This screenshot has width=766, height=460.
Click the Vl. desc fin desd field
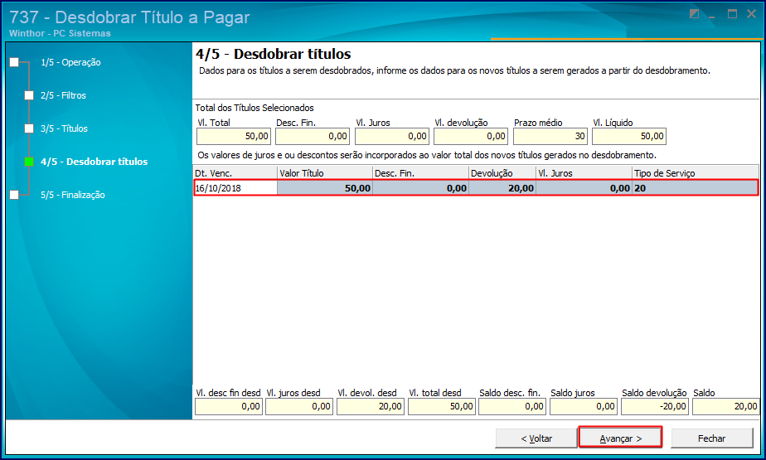click(x=229, y=406)
